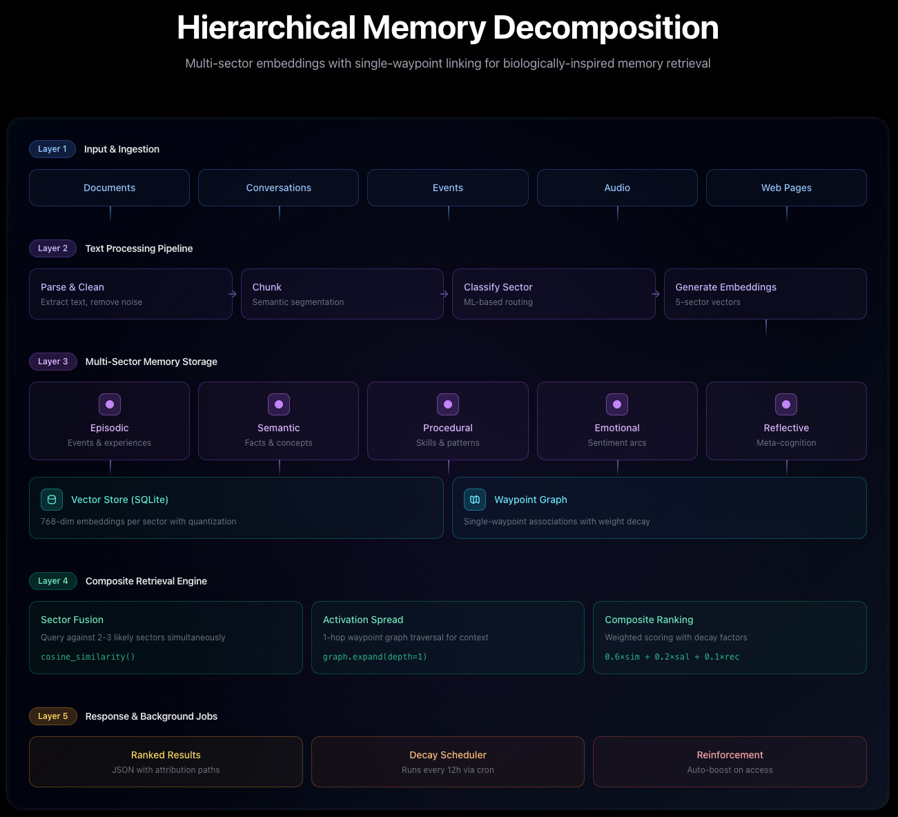898x817 pixels.
Task: Click the Procedural sector purple dot icon
Action: click(448, 404)
